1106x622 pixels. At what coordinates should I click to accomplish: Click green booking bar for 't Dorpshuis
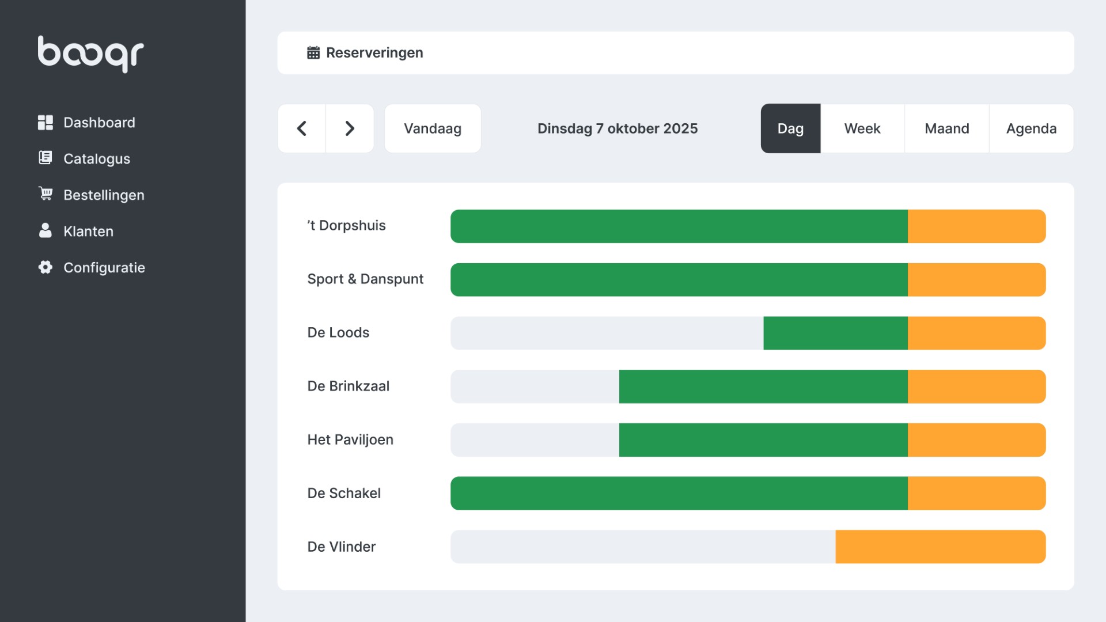click(679, 226)
